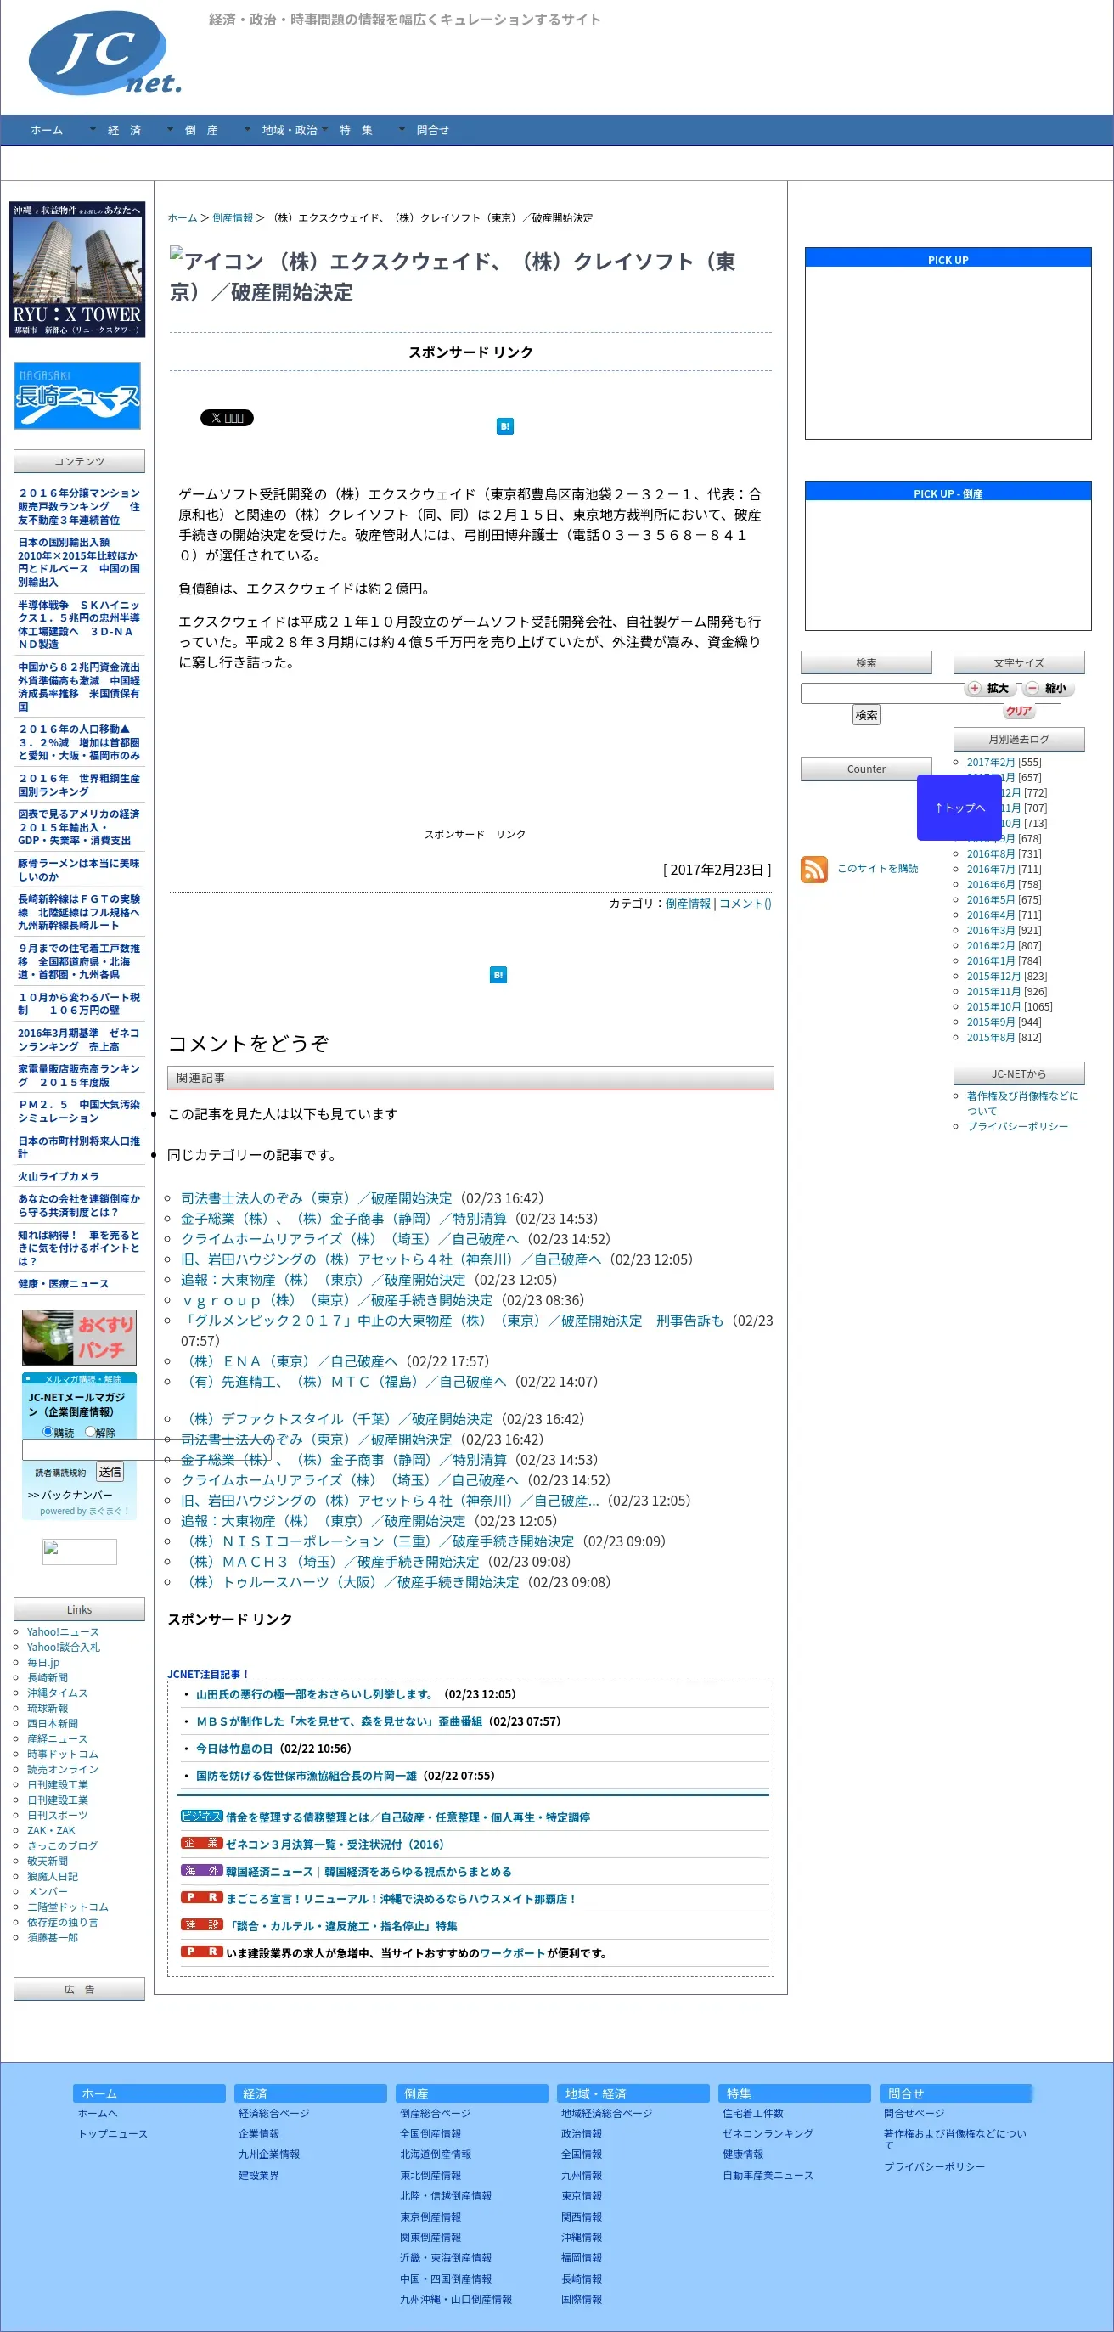1114x2332 pixels.
Task: Open Yahoo!ニュース link
Action: click(x=63, y=1631)
